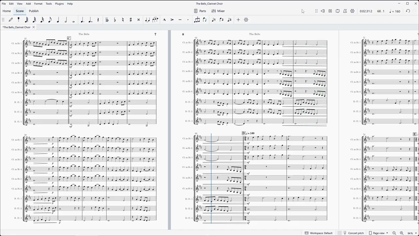Zoom out of the score

[394, 233]
